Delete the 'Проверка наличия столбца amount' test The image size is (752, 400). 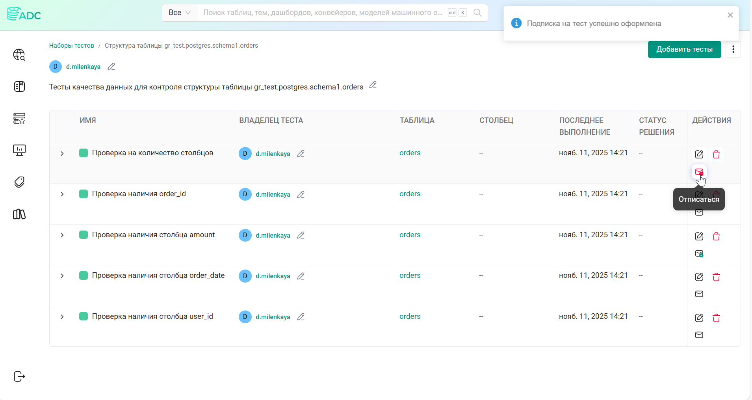(x=716, y=236)
